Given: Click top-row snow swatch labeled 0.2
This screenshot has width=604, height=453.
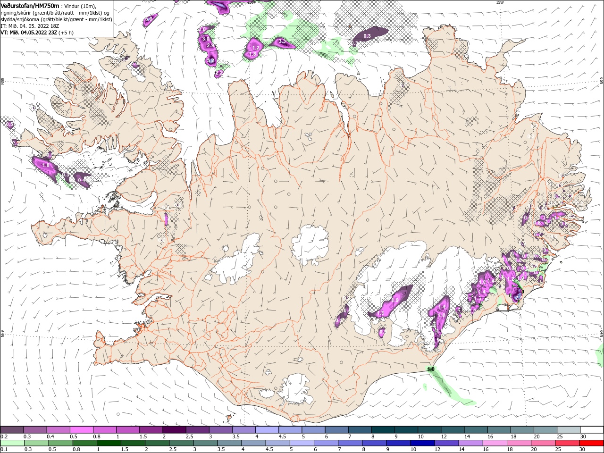Looking at the screenshot, I should [12, 430].
